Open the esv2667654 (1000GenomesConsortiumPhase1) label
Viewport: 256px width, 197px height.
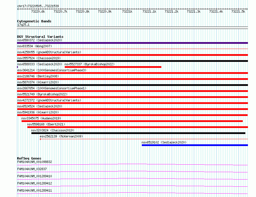click(52, 88)
